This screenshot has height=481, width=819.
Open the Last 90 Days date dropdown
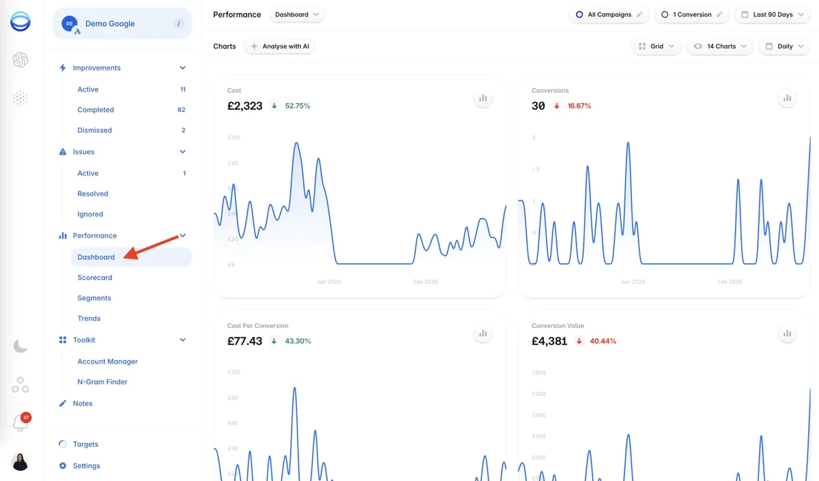pyautogui.click(x=773, y=14)
